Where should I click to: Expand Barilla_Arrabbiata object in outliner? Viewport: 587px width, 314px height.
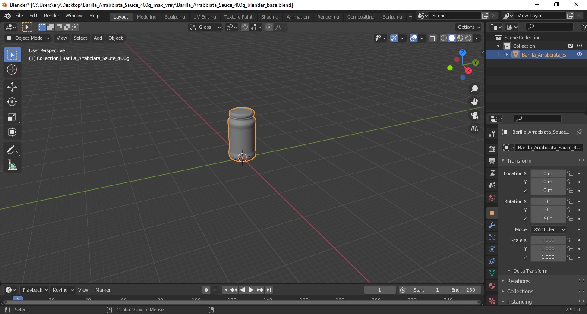pyautogui.click(x=507, y=54)
